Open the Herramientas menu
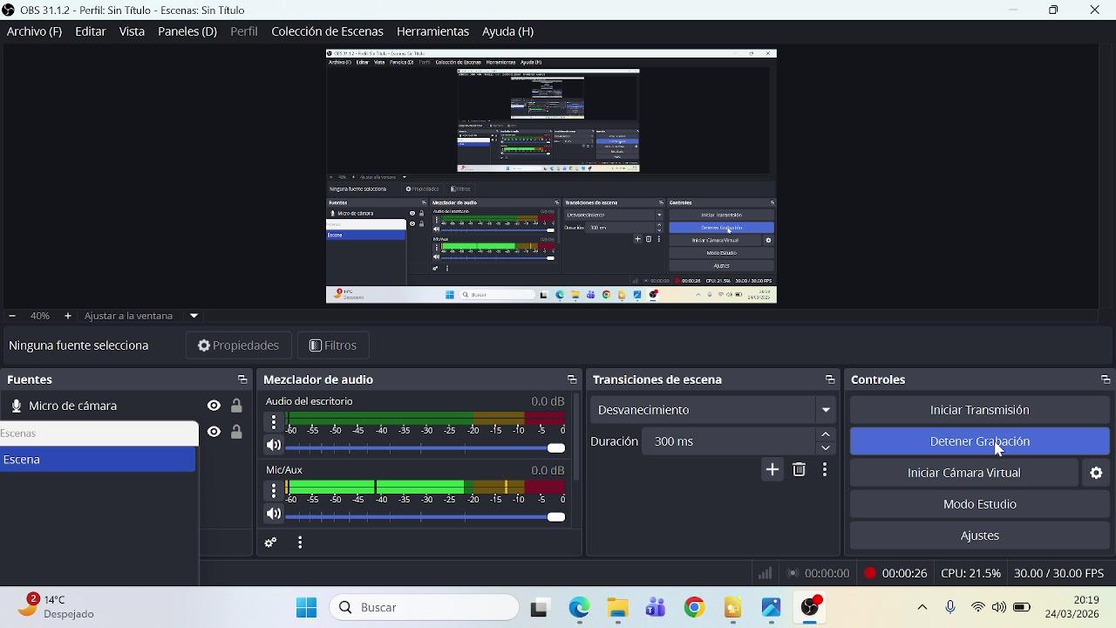Image resolution: width=1116 pixels, height=628 pixels. 432,31
